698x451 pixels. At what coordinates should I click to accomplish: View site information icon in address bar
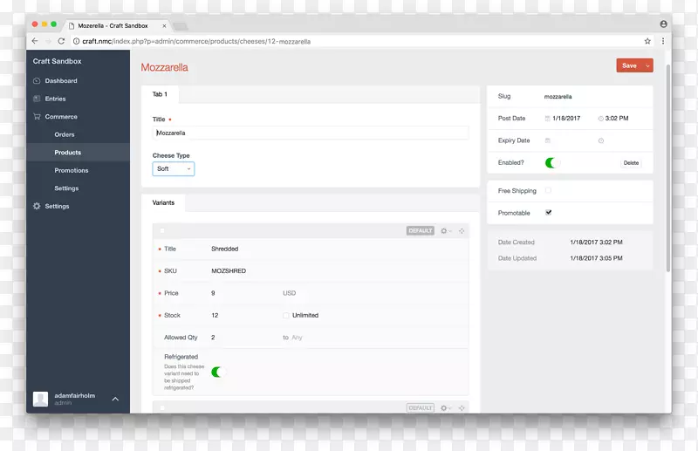coord(76,41)
